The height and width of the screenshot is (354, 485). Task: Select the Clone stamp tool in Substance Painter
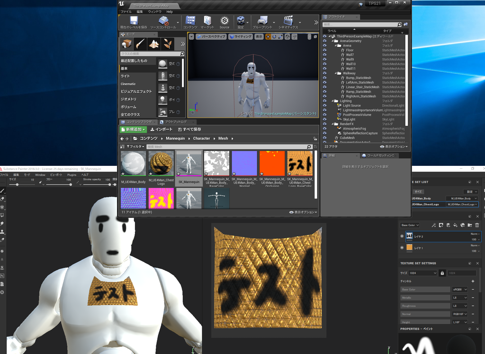(x=2, y=232)
